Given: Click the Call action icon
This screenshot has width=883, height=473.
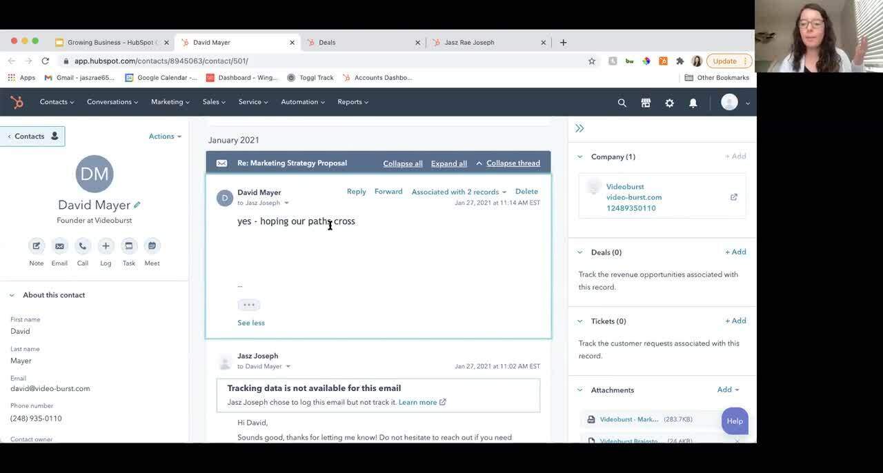Looking at the screenshot, I should tap(83, 246).
